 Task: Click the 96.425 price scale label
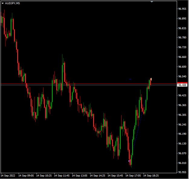click(182, 95)
